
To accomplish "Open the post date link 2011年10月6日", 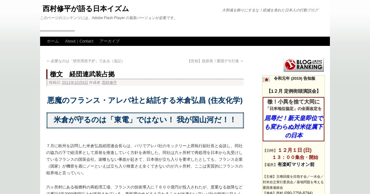I will (75, 83).
